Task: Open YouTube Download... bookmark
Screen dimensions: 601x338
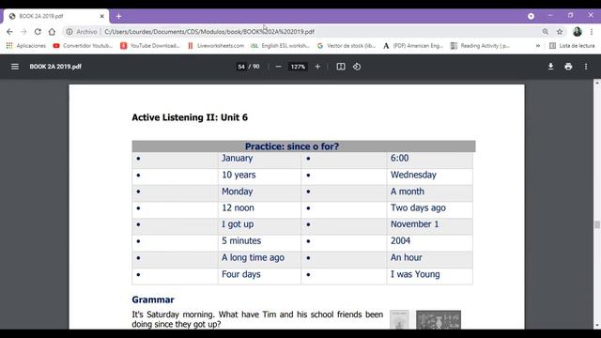Action: click(x=150, y=46)
